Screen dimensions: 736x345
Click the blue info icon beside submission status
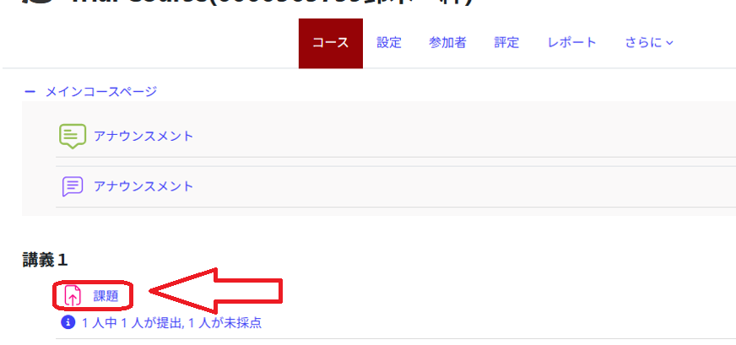[68, 322]
